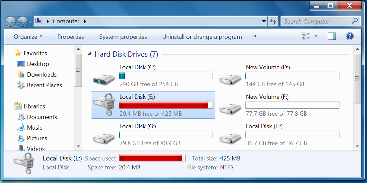
Task: Click the New Volume (D:) usage bar
Action: pyautogui.click(x=292, y=76)
